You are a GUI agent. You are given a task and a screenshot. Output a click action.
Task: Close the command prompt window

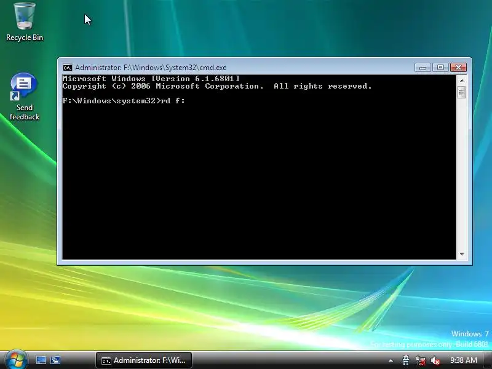coord(458,68)
